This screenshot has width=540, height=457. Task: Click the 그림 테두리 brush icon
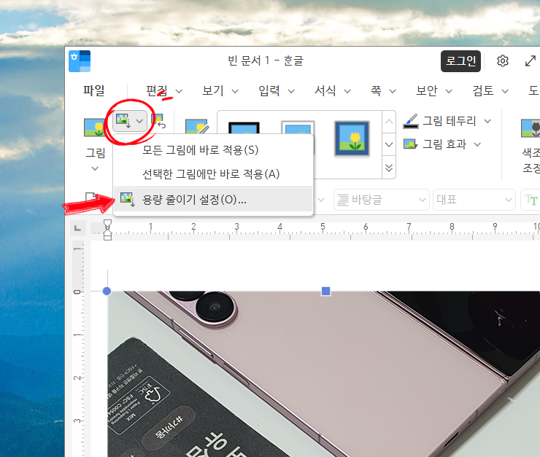tap(411, 121)
